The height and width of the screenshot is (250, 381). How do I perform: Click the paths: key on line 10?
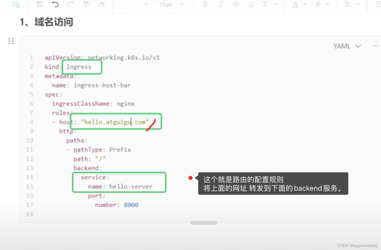tap(77, 140)
